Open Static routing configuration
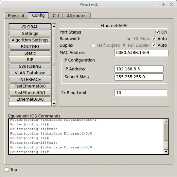177x177 pixels. coord(30,53)
